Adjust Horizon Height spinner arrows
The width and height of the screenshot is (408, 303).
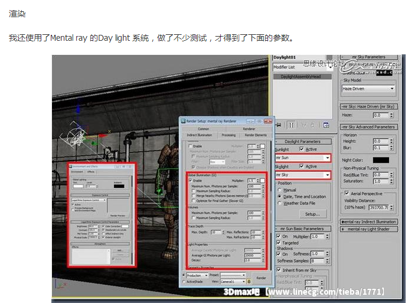pos(391,141)
